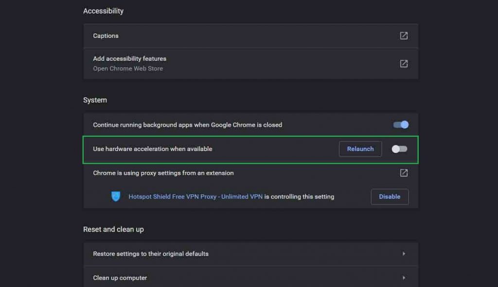Enable hardware acceleration toggle switch
This screenshot has width=498, height=287.
[x=399, y=149]
